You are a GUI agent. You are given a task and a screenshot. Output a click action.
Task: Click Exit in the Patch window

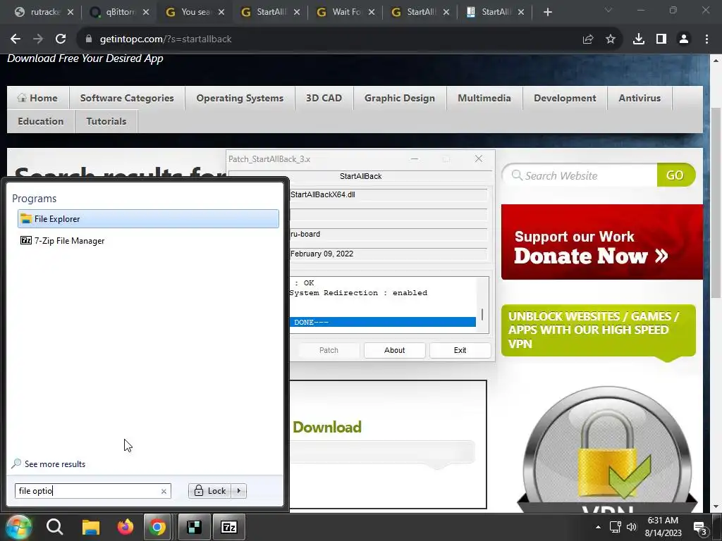[460, 350]
